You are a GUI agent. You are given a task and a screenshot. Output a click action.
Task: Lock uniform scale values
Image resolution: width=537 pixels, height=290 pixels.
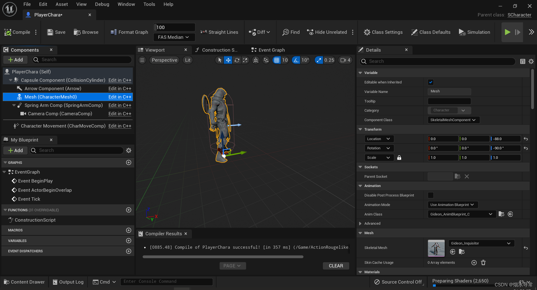pyautogui.click(x=399, y=157)
